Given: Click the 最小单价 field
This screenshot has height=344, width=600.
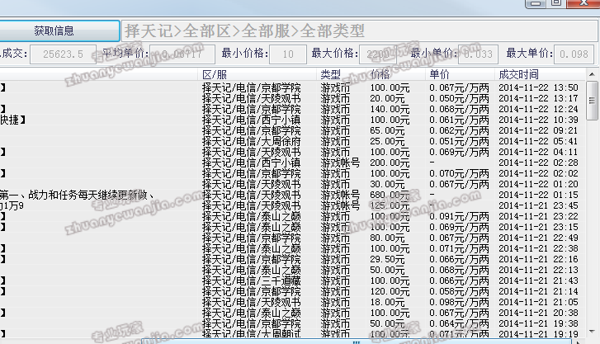Looking at the screenshot, I should click(478, 54).
